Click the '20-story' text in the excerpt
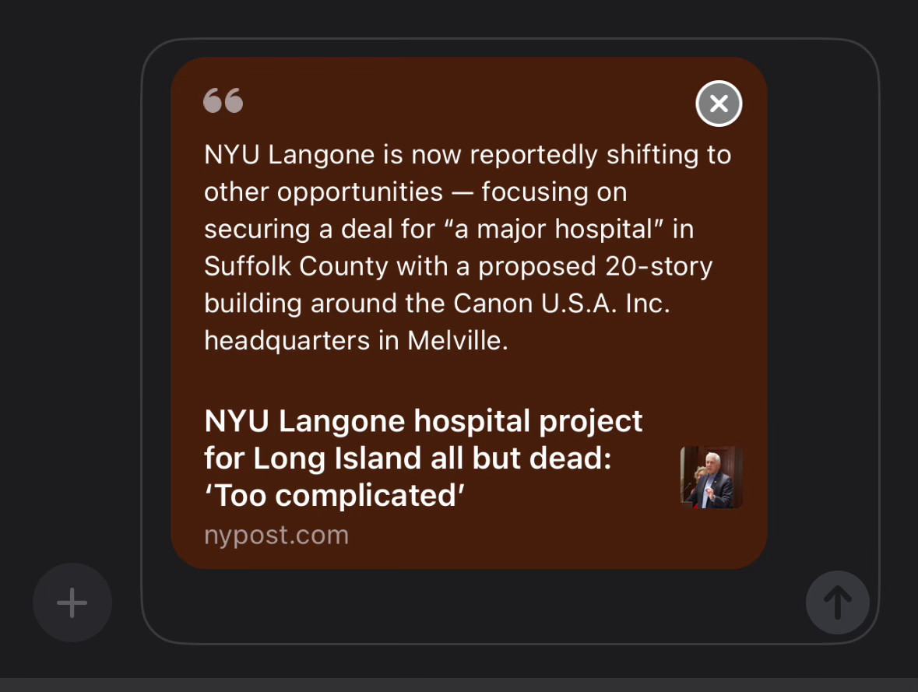918x692 pixels. click(x=659, y=266)
